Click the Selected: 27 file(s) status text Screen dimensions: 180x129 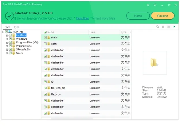coord(34,13)
